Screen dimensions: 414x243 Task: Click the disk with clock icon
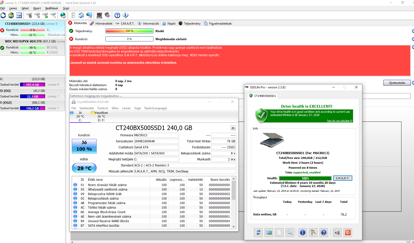(37, 15)
